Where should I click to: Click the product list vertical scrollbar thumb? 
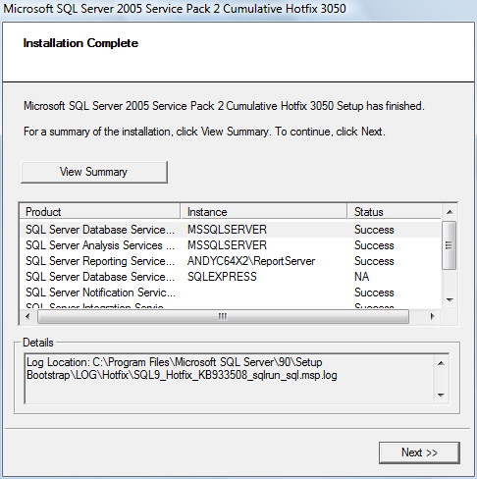450,245
